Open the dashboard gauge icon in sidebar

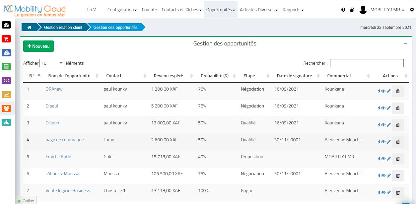pos(7,25)
